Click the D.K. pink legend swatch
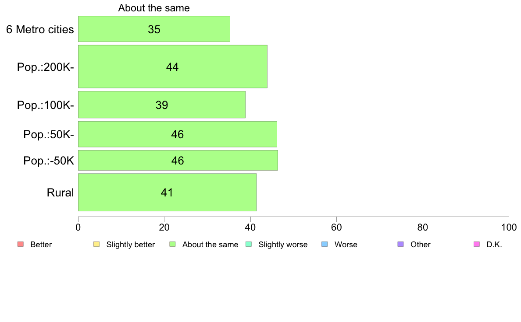Image resolution: width=521 pixels, height=322 pixels. tap(476, 245)
